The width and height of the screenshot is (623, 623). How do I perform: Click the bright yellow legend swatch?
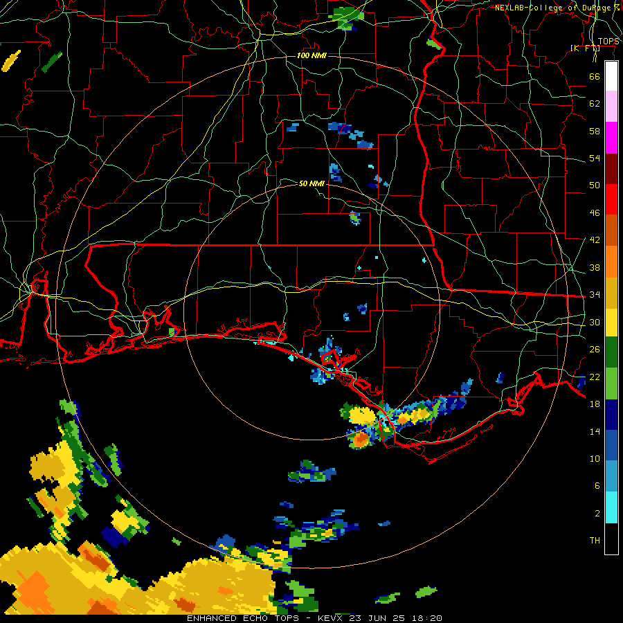(x=611, y=322)
